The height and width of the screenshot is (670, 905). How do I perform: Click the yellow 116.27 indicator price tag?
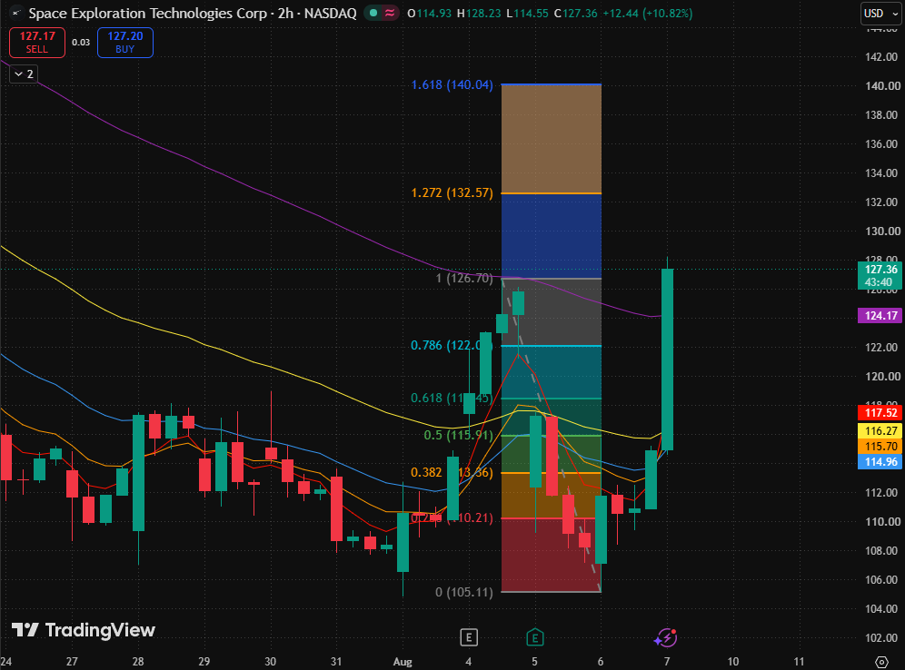pos(880,430)
